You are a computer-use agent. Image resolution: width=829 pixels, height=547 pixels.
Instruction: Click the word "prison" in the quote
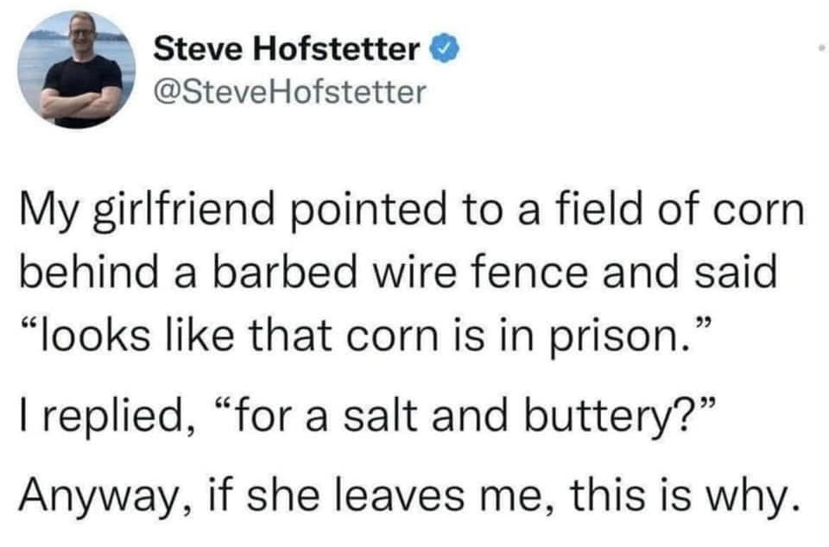click(x=616, y=338)
